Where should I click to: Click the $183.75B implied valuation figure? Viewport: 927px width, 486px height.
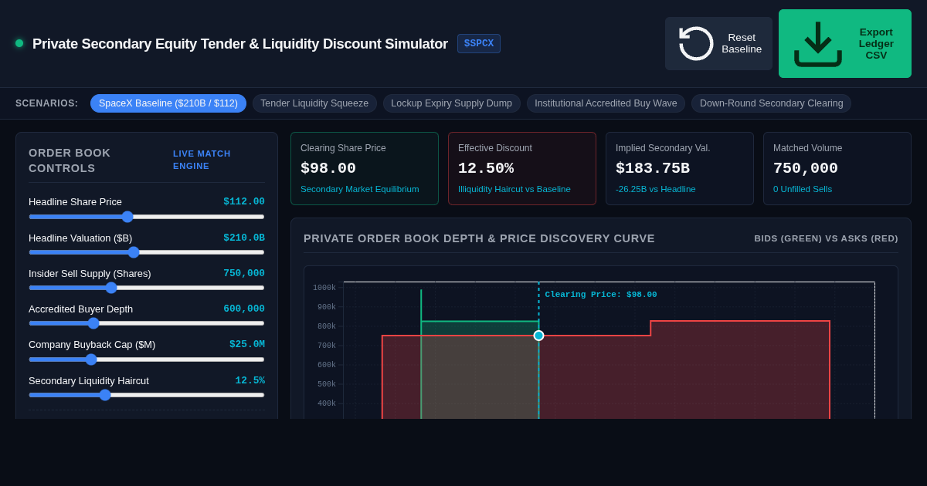pos(653,168)
